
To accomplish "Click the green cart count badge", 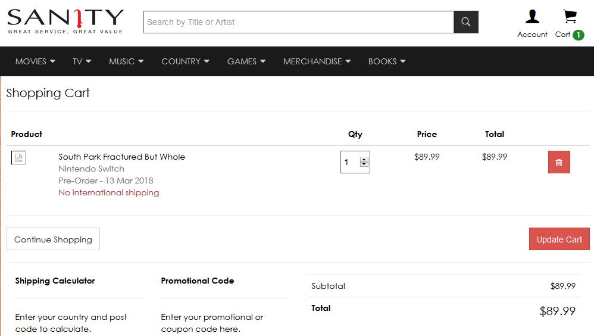I will [578, 35].
